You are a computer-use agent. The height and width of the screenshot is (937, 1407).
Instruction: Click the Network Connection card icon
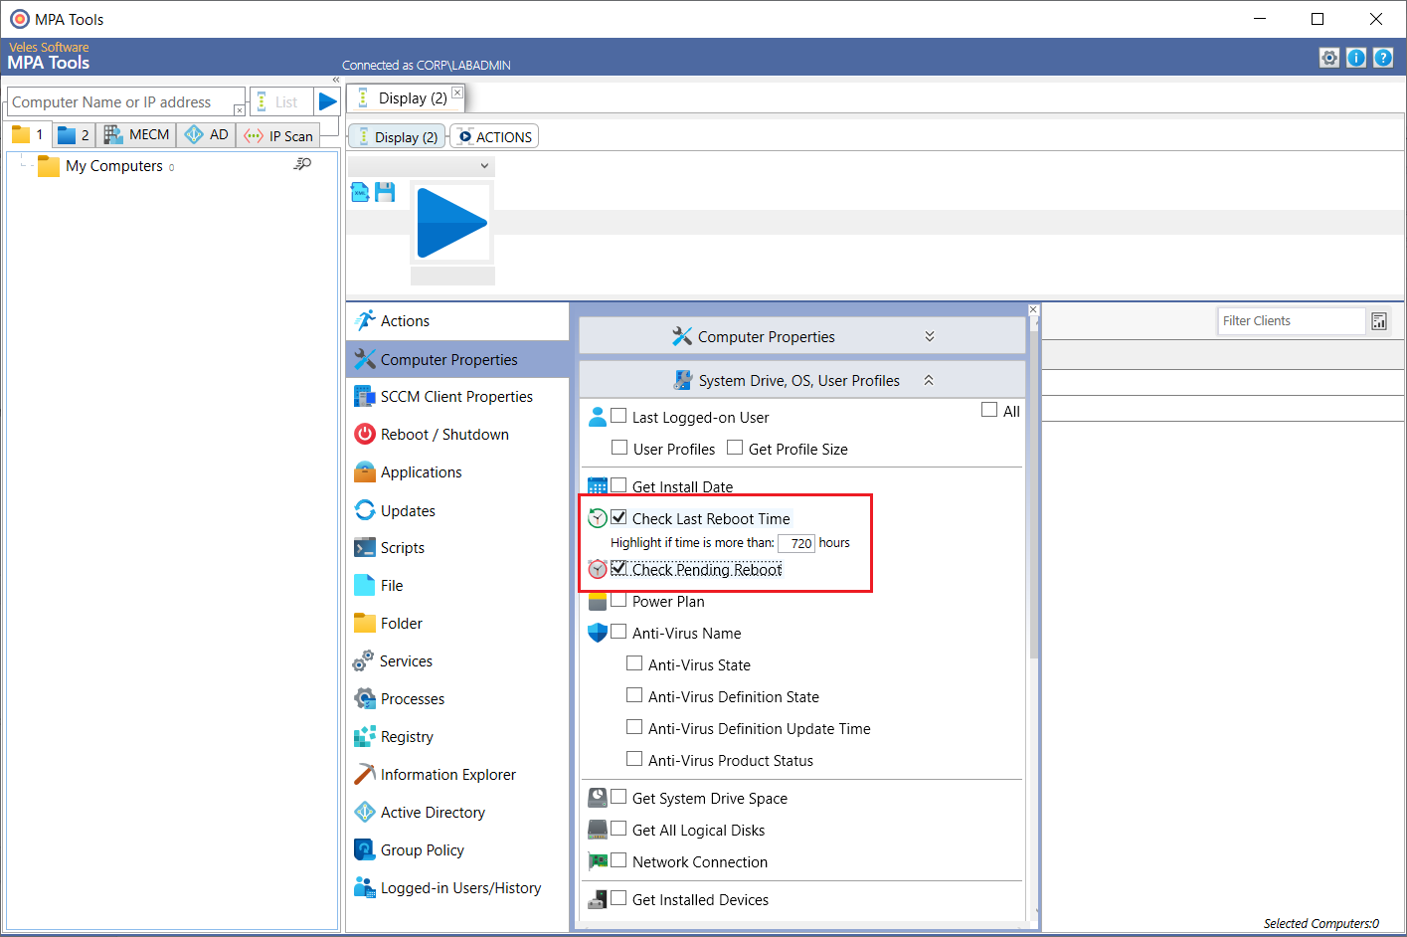(x=597, y=861)
